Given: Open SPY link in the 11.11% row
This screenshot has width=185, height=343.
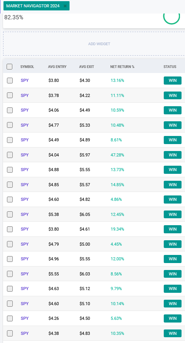Looking at the screenshot, I should pos(25,95).
